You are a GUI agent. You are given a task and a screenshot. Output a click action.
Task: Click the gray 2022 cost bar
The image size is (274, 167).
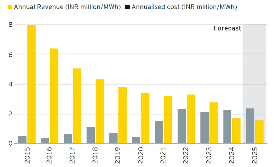pos(182,126)
